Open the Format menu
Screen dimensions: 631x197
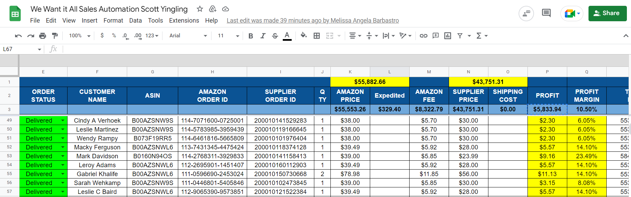point(113,21)
